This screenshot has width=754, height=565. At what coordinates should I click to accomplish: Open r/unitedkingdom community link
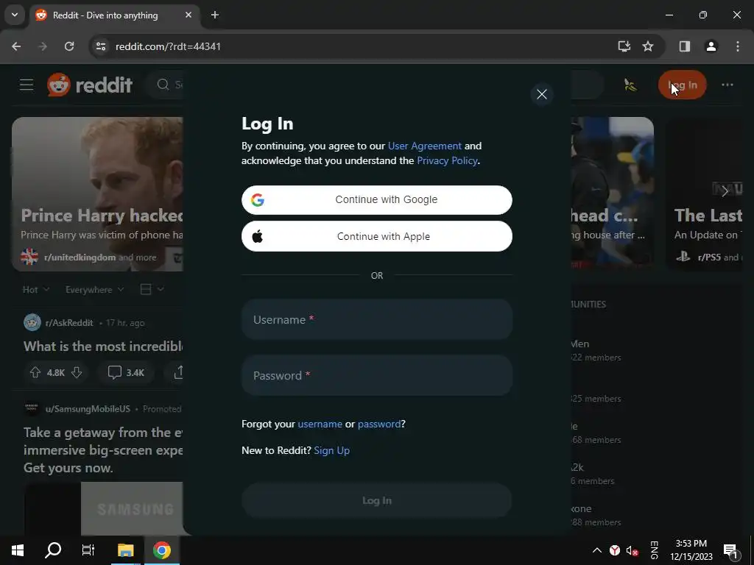(80, 257)
